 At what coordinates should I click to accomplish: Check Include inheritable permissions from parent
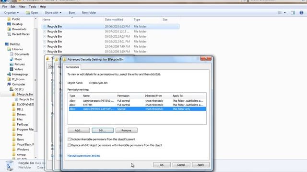[69, 139]
